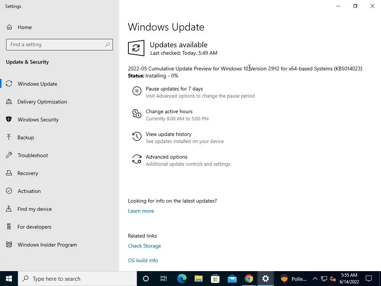
Task: Click the large Updates available refresh icon
Action: click(136, 48)
